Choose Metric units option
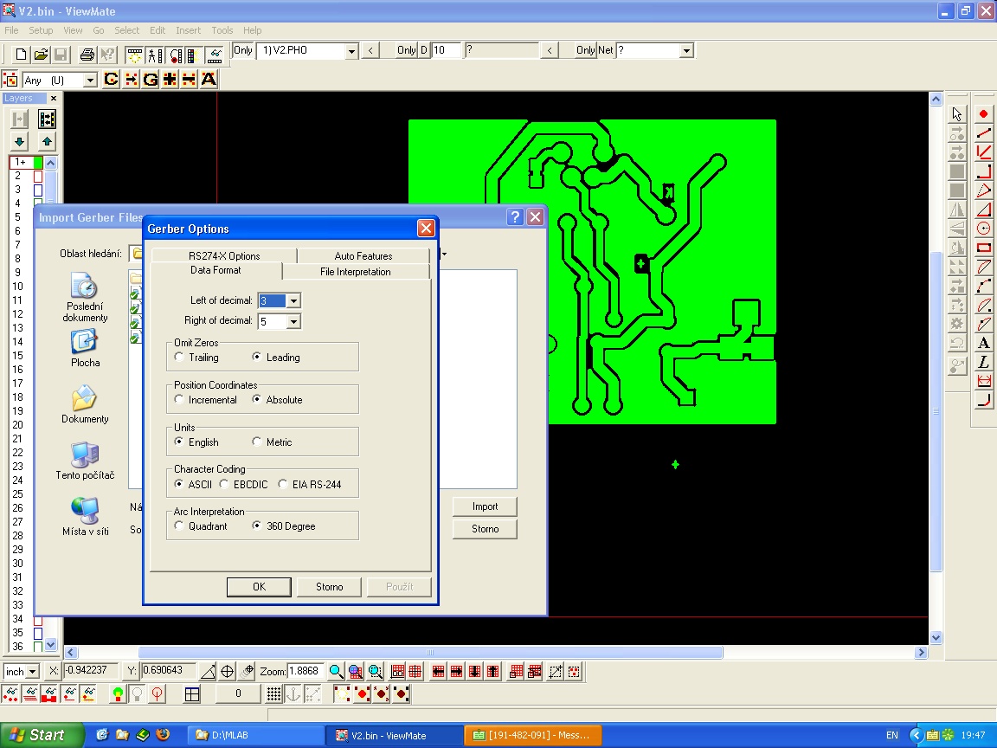The image size is (997, 748). [x=257, y=442]
